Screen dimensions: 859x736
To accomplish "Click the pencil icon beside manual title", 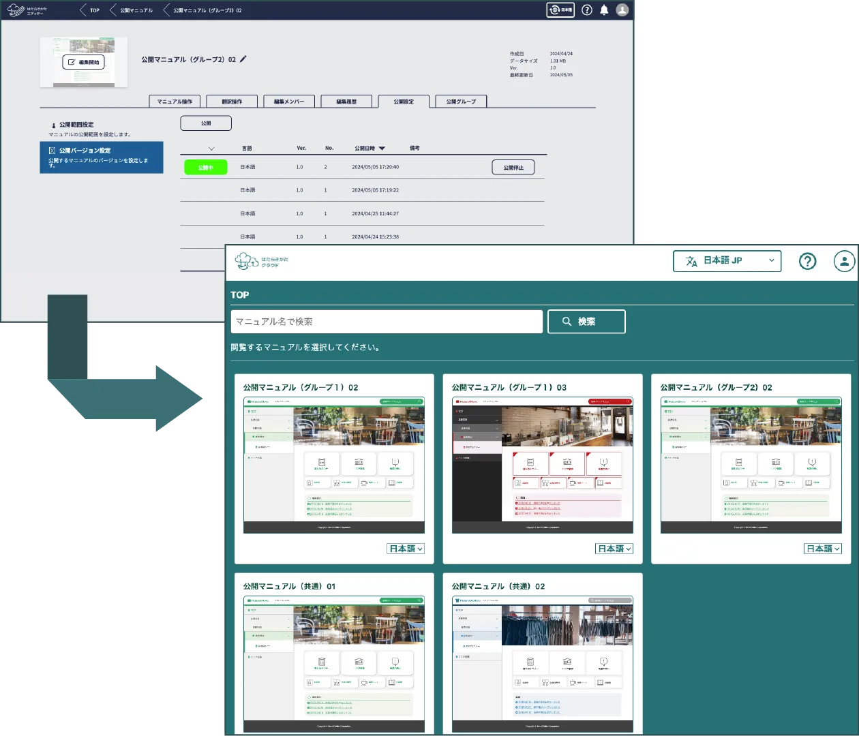I will [x=243, y=59].
